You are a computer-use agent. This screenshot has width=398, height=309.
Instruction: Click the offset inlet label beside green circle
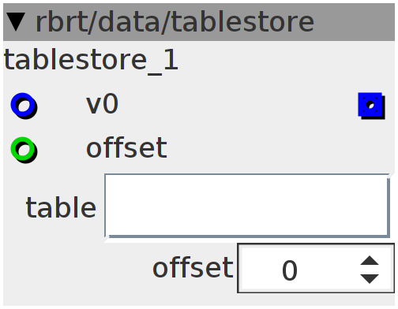[126, 148]
